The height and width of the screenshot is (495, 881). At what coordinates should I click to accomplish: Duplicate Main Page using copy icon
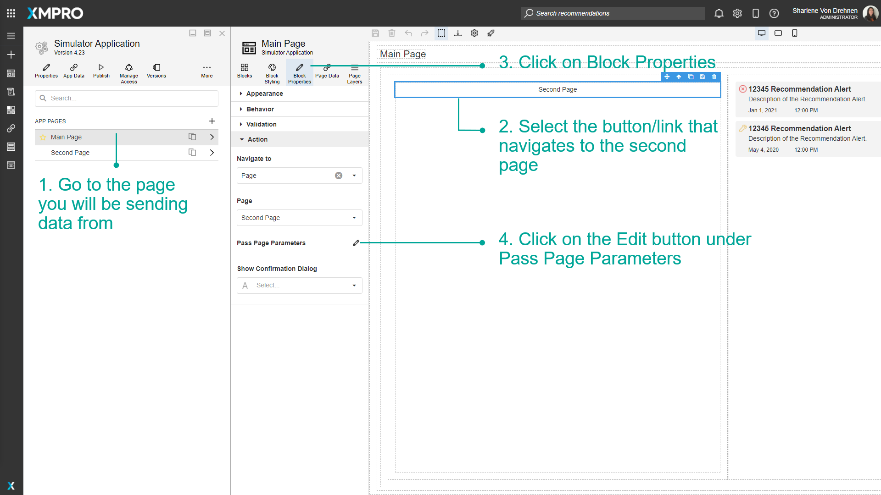point(192,137)
